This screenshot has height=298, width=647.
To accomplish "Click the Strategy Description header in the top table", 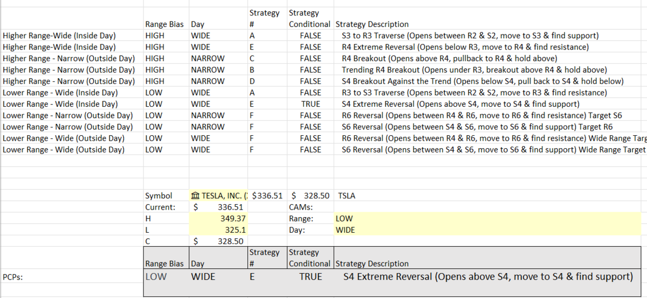I will pos(372,24).
